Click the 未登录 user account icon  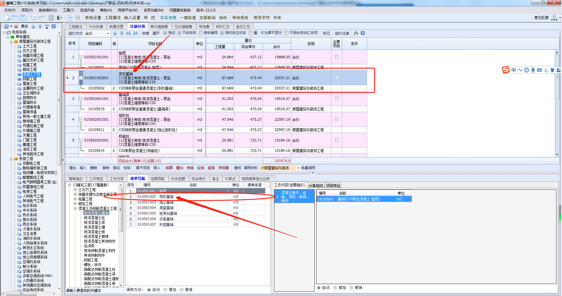click(x=554, y=18)
